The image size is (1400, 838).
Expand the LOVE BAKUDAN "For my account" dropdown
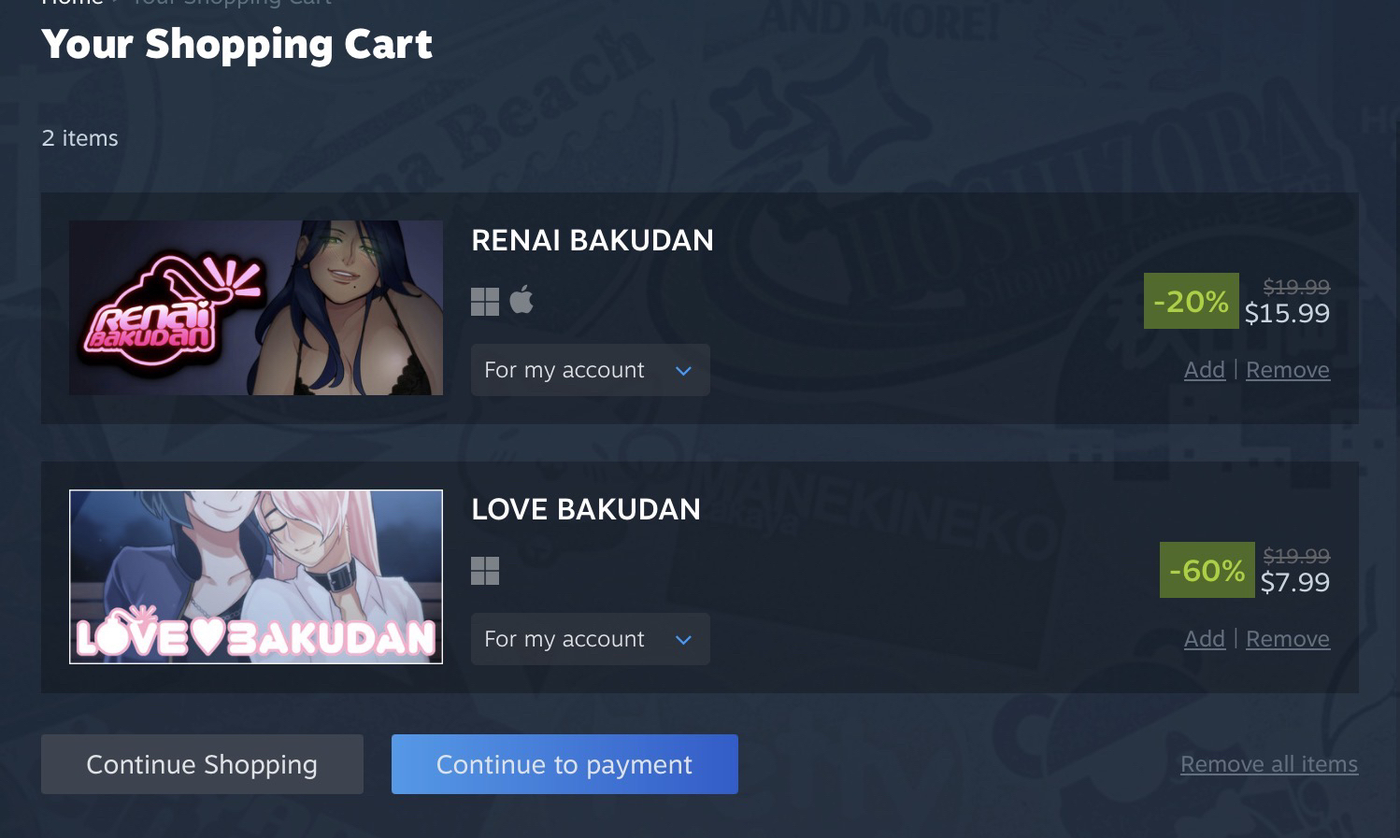tap(591, 639)
